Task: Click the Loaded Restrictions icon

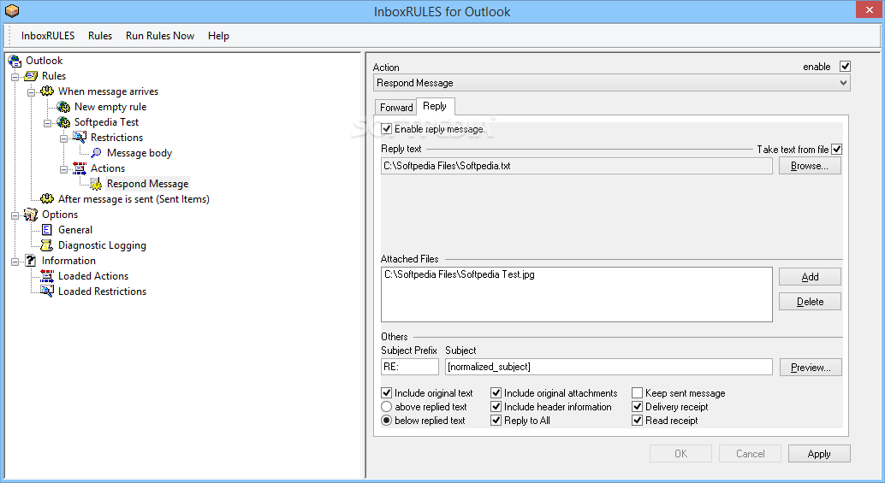Action: click(47, 291)
